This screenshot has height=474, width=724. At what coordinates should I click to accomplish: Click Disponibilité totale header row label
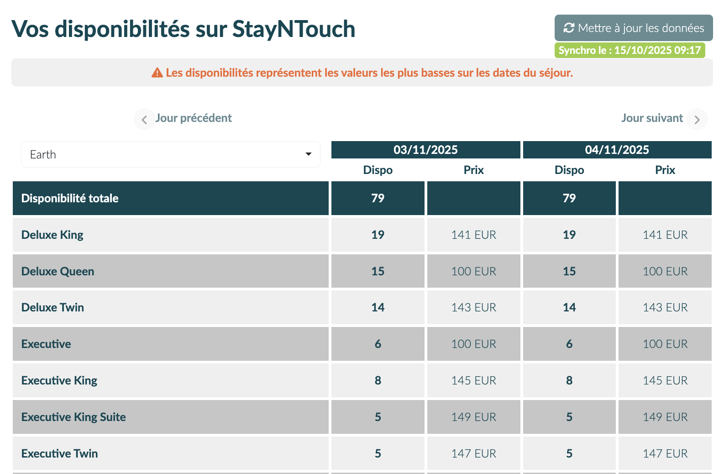70,198
